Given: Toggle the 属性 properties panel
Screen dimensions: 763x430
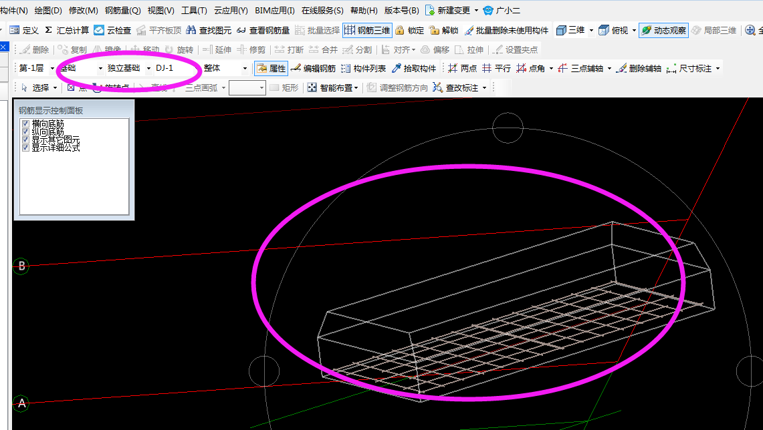Looking at the screenshot, I should click(x=271, y=69).
